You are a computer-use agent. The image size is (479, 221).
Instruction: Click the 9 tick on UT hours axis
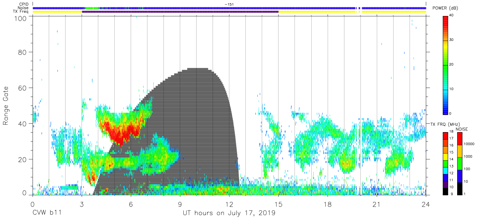[180, 204]
